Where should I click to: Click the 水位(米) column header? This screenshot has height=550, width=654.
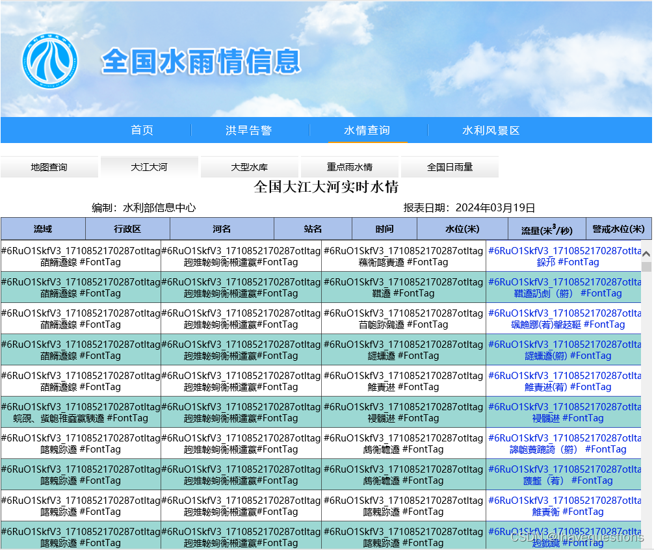click(x=463, y=229)
